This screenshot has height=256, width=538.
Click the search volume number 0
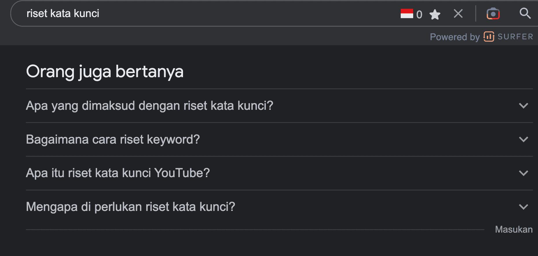pyautogui.click(x=419, y=14)
